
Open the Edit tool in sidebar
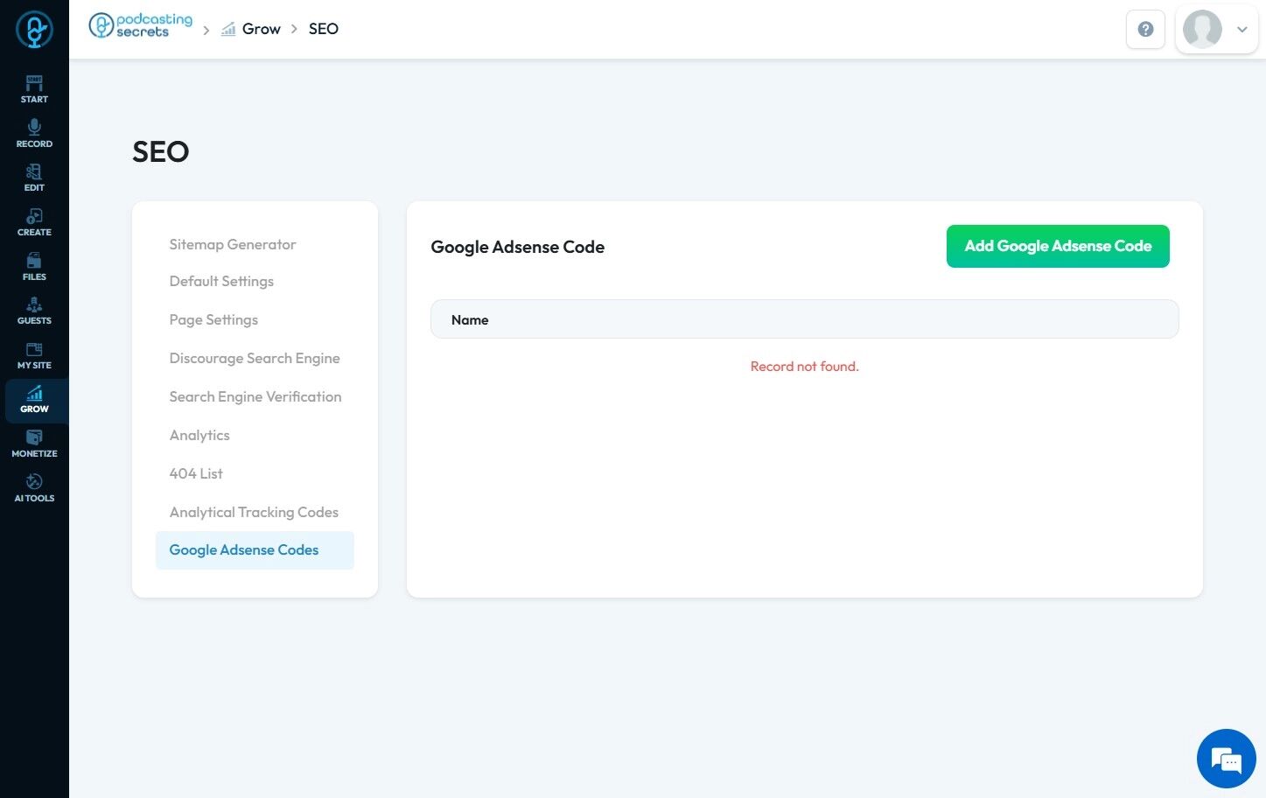coord(34,178)
